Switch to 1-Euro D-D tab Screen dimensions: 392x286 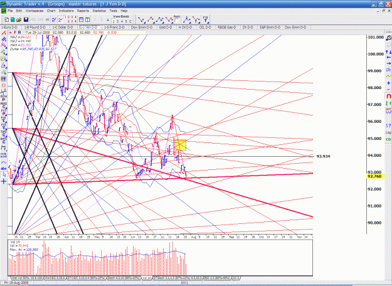(10, 27)
